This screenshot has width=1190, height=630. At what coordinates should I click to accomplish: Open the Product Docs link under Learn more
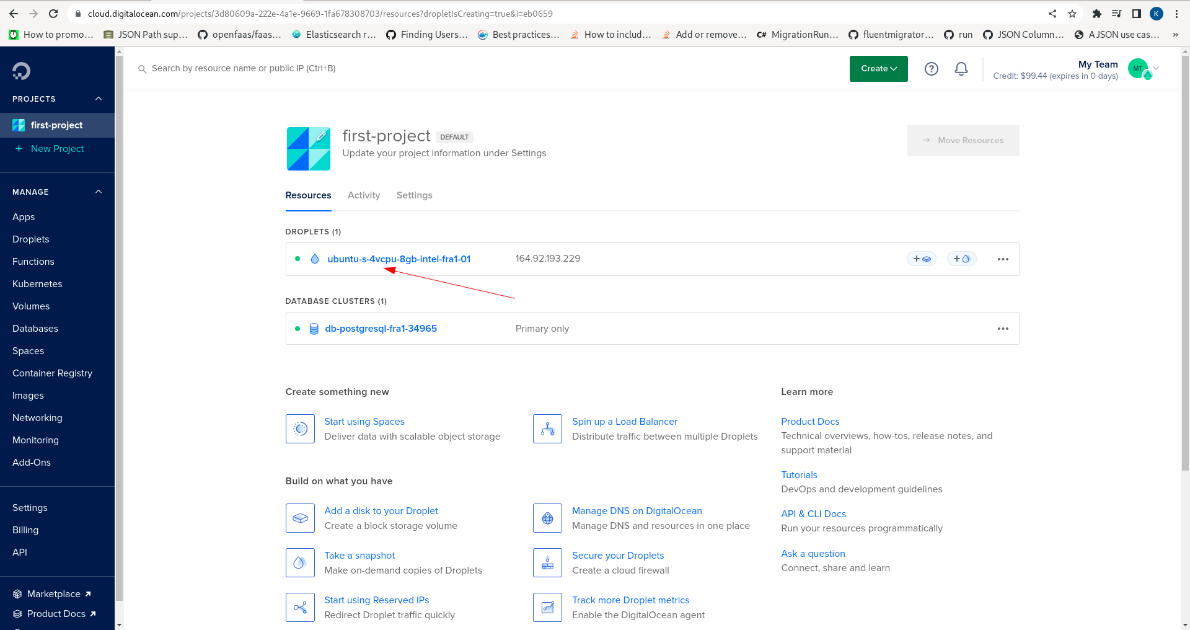[810, 422]
